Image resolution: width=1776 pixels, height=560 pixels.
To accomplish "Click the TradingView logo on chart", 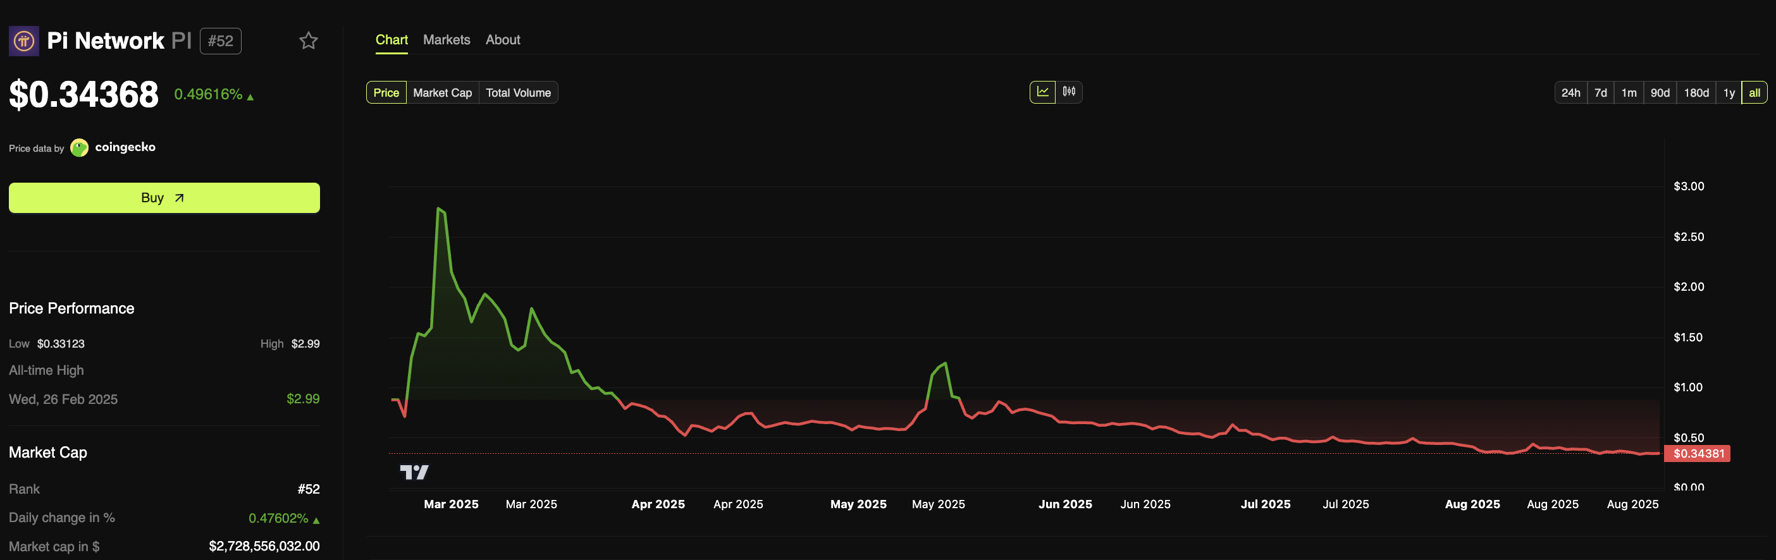I will (414, 472).
